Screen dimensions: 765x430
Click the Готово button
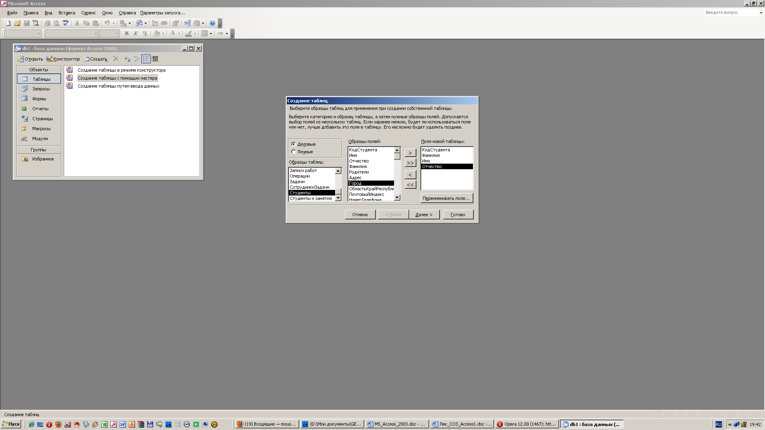click(x=458, y=215)
